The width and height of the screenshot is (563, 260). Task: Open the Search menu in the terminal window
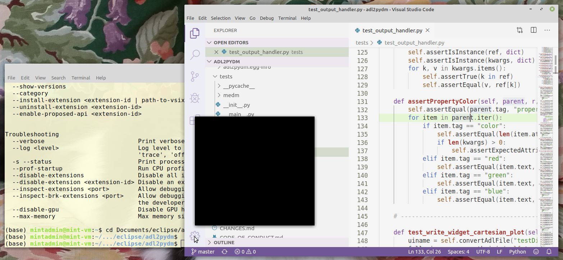tap(58, 78)
